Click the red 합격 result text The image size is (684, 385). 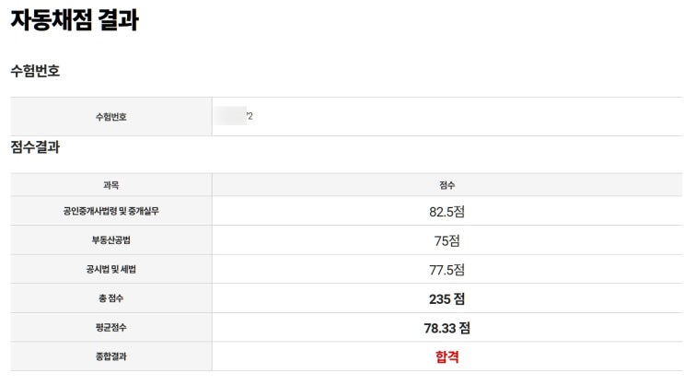(446, 356)
